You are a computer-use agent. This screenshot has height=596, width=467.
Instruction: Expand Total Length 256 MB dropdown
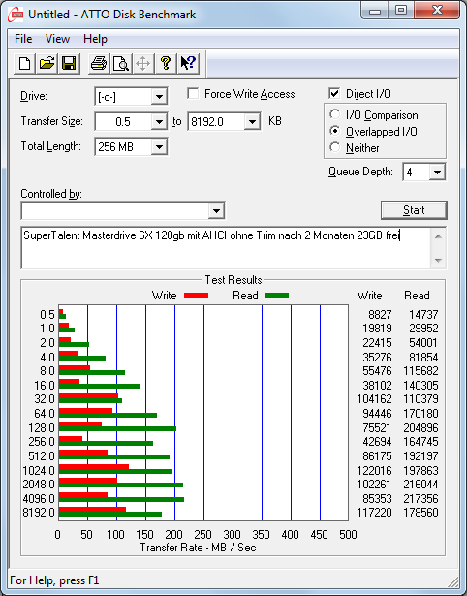coord(159,146)
